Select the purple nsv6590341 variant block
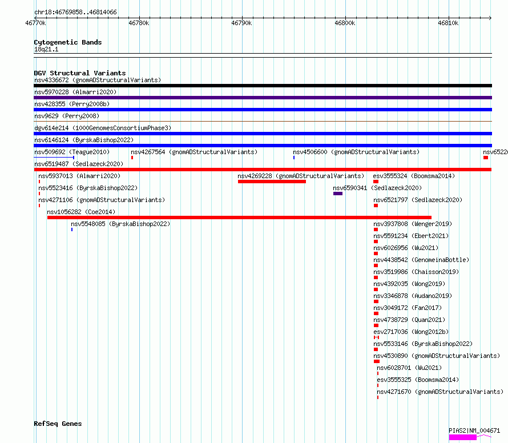The height and width of the screenshot is (443, 508). click(338, 194)
